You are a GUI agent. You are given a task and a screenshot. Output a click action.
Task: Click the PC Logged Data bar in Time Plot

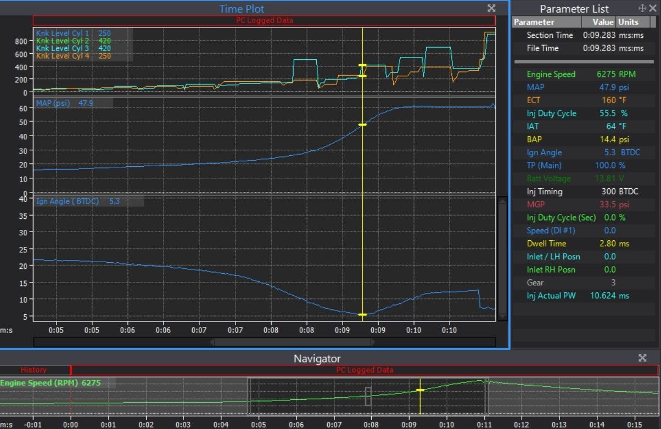264,20
